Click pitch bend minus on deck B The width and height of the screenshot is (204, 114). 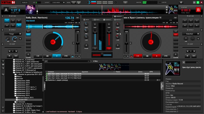coord(125,56)
